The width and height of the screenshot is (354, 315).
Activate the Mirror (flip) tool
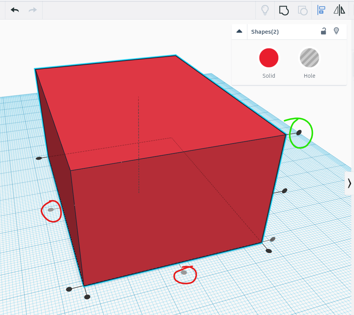[339, 10]
